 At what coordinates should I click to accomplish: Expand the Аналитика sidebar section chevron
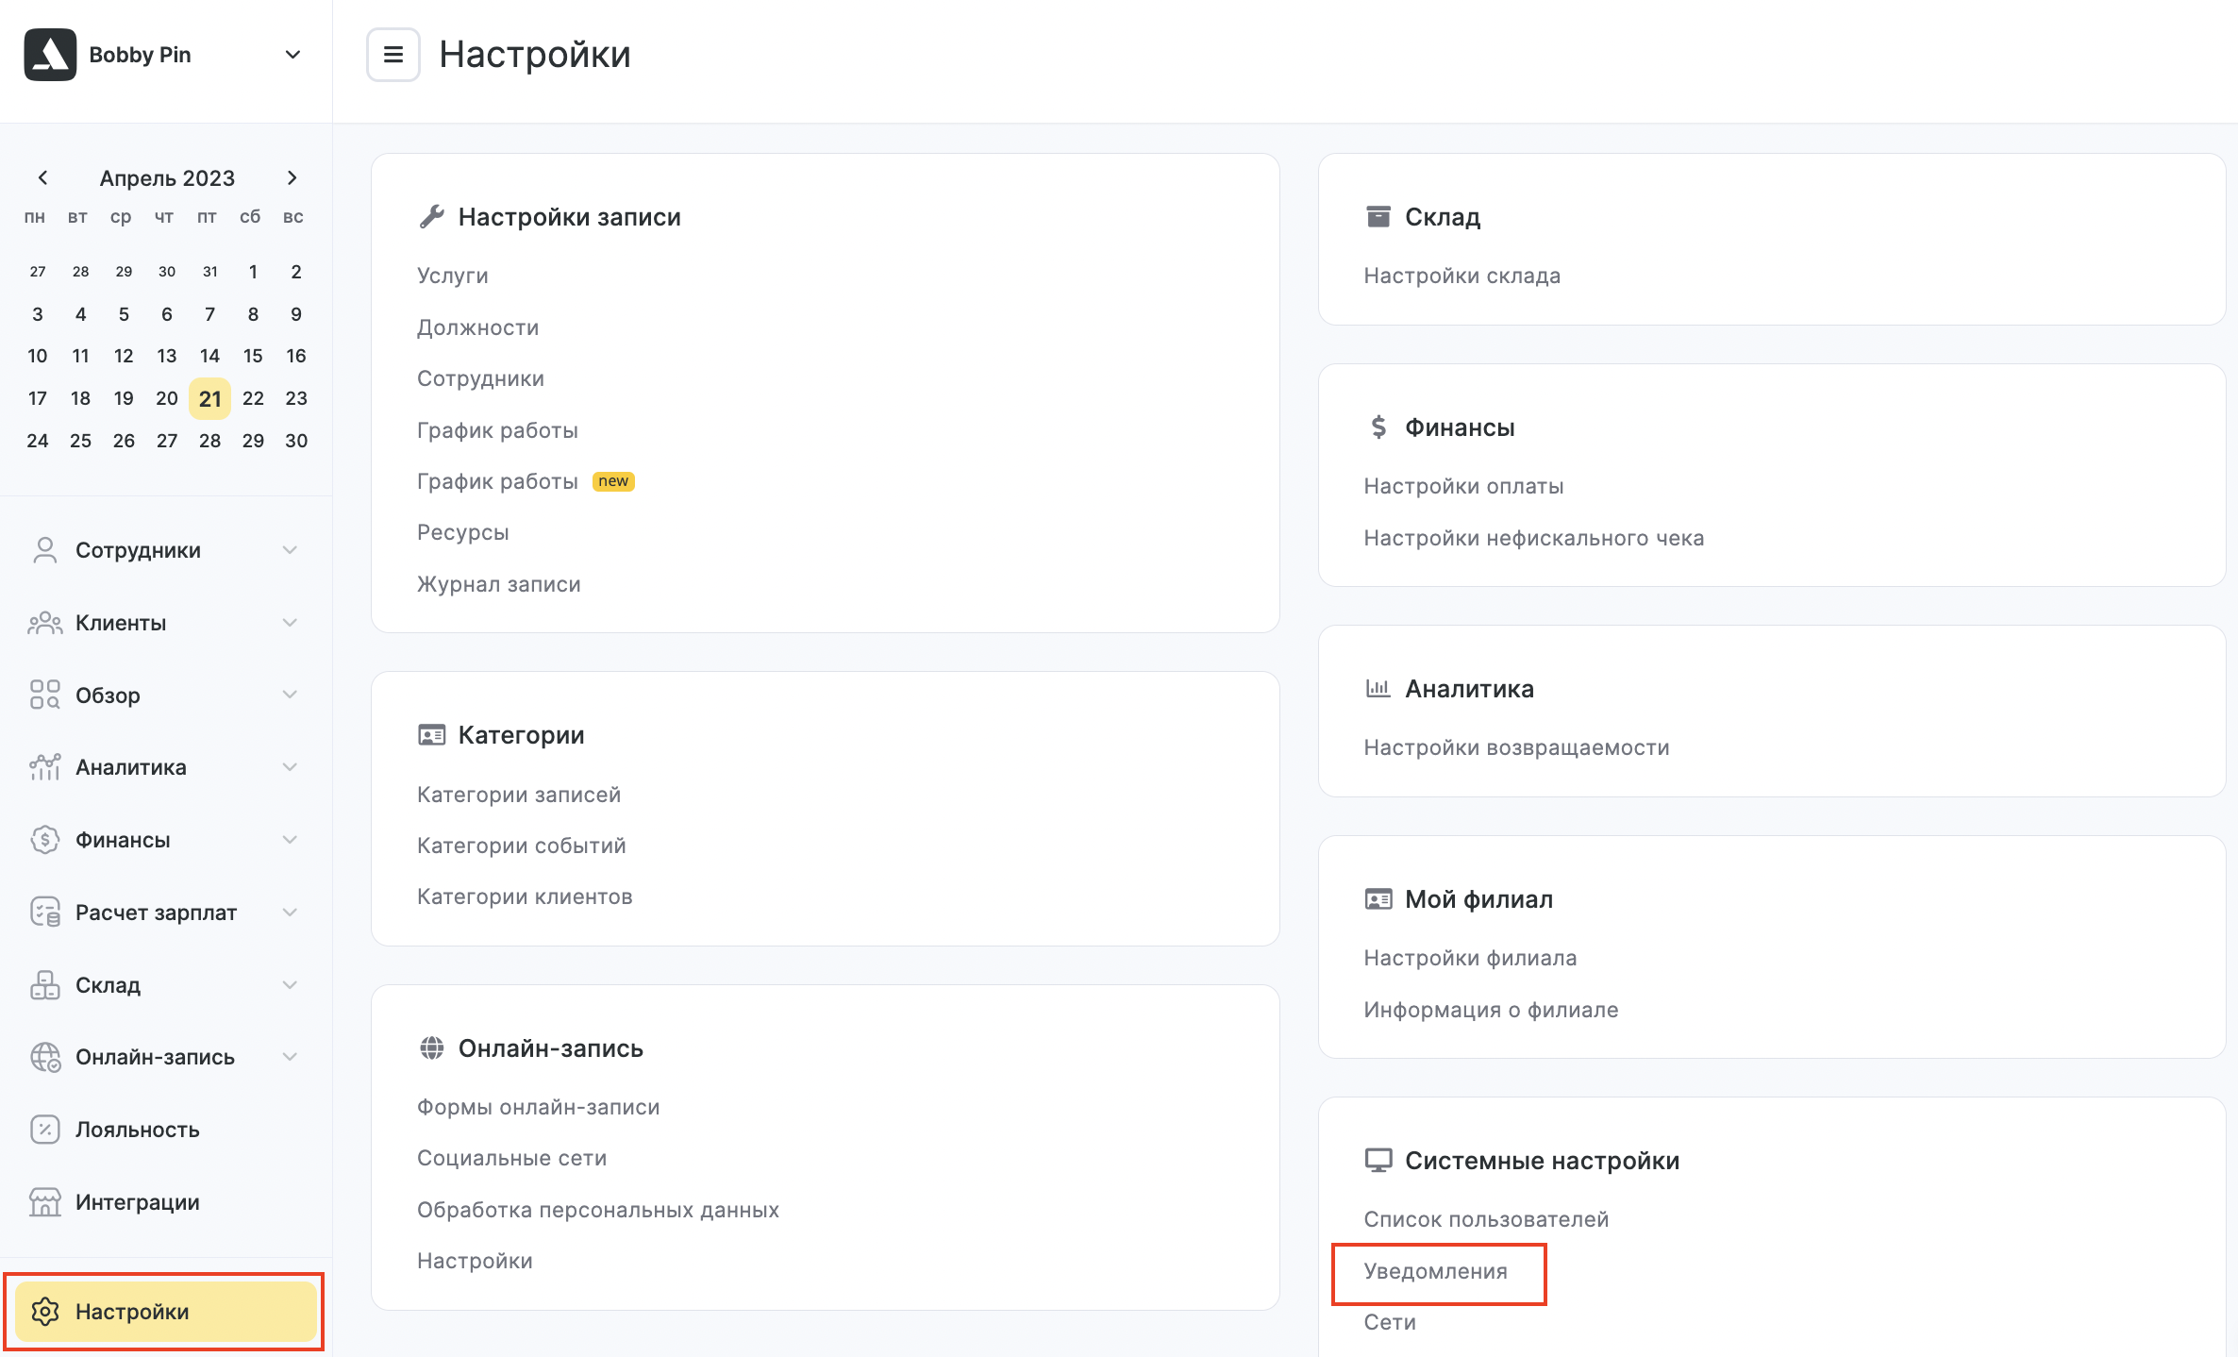coord(291,767)
